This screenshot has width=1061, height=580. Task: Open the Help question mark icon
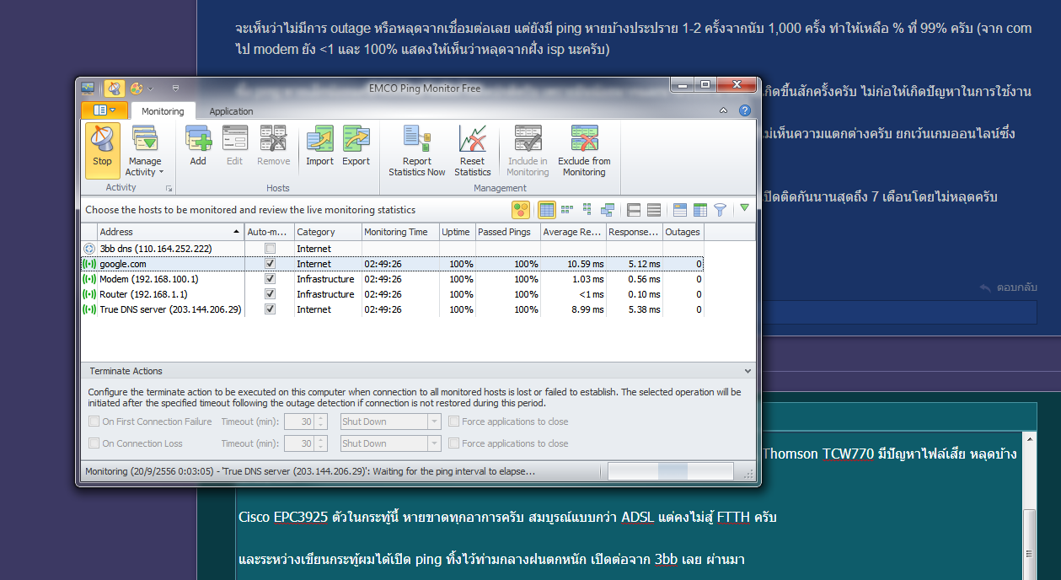coord(744,110)
